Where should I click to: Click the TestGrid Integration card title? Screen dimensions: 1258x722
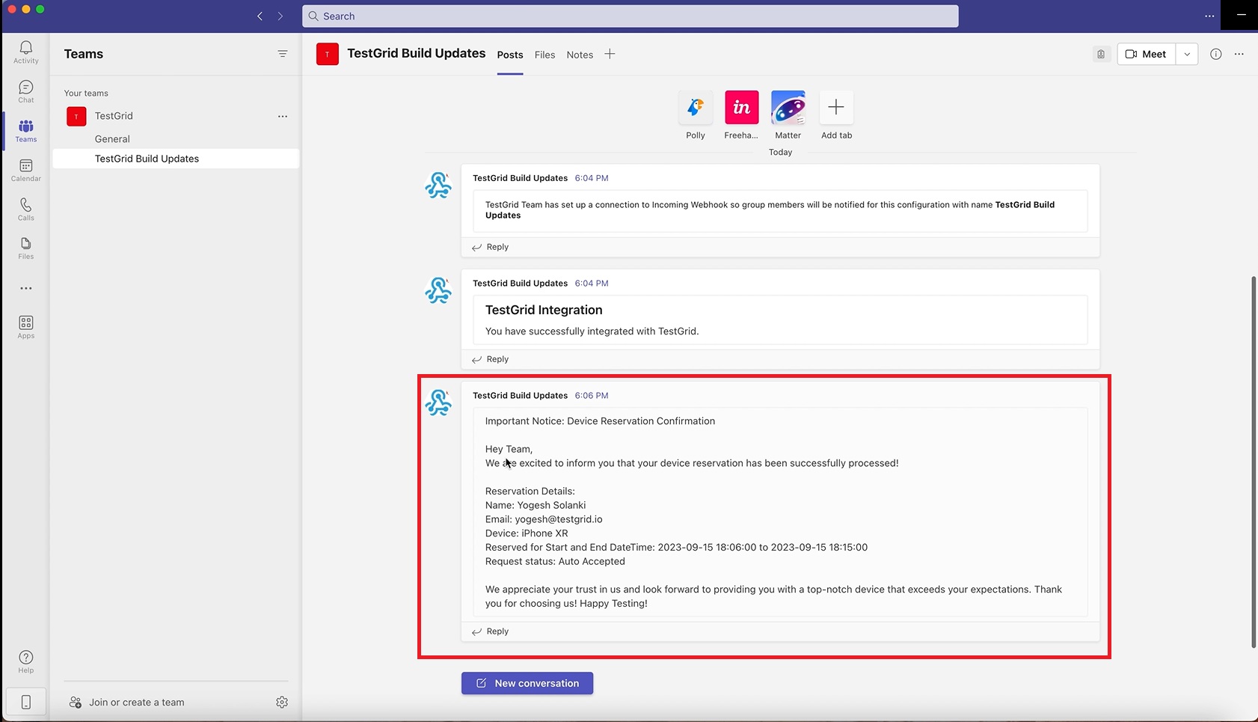click(544, 310)
